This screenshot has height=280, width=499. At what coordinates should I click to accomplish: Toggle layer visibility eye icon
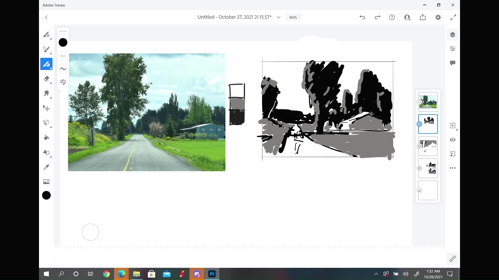coord(452,140)
